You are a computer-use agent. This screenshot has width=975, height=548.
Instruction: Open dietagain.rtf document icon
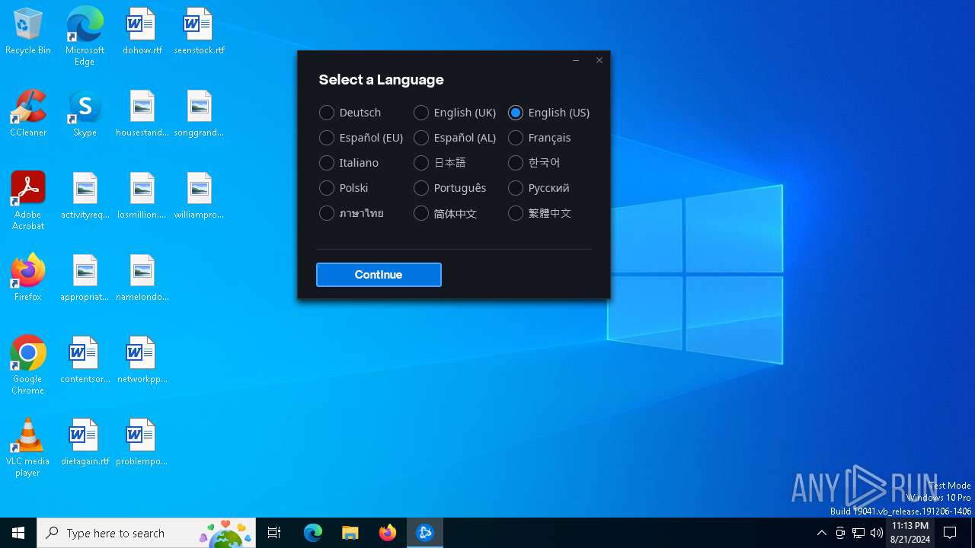[x=85, y=443]
